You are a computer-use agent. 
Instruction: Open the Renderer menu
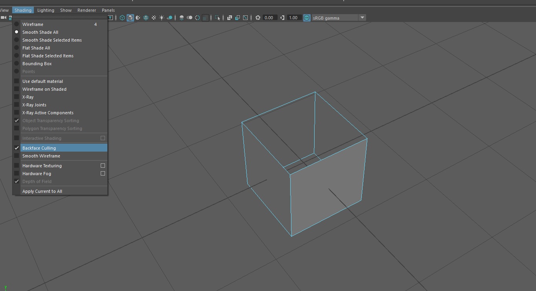pos(87,10)
